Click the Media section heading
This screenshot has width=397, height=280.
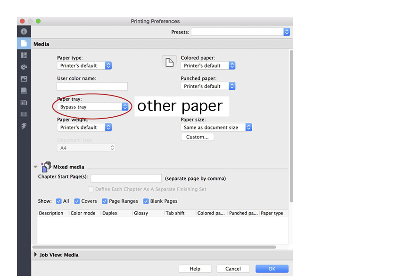tap(41, 44)
